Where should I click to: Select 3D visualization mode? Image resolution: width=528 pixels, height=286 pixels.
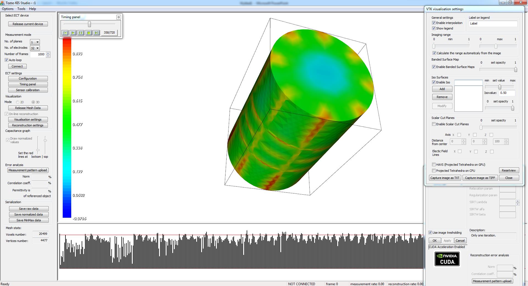click(33, 102)
